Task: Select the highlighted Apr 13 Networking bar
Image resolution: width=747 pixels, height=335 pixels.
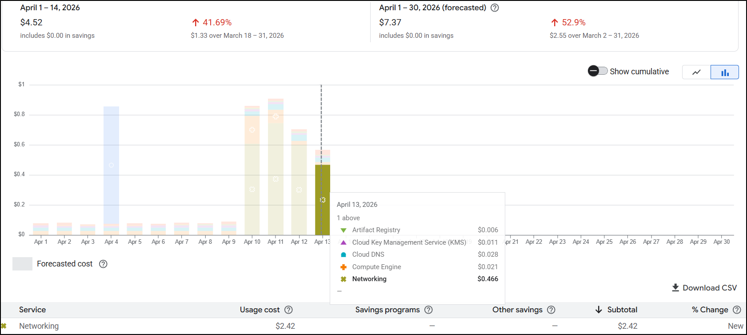Action: (323, 200)
